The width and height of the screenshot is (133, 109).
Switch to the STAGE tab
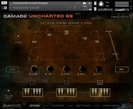(35, 106)
